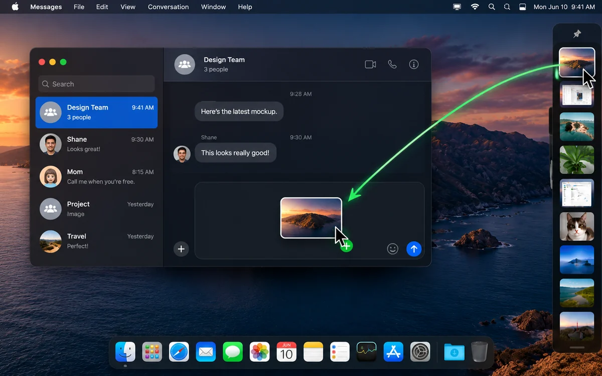Open Activity Monitor from the Dock
Viewport: 602px width, 376px height.
[x=367, y=352]
